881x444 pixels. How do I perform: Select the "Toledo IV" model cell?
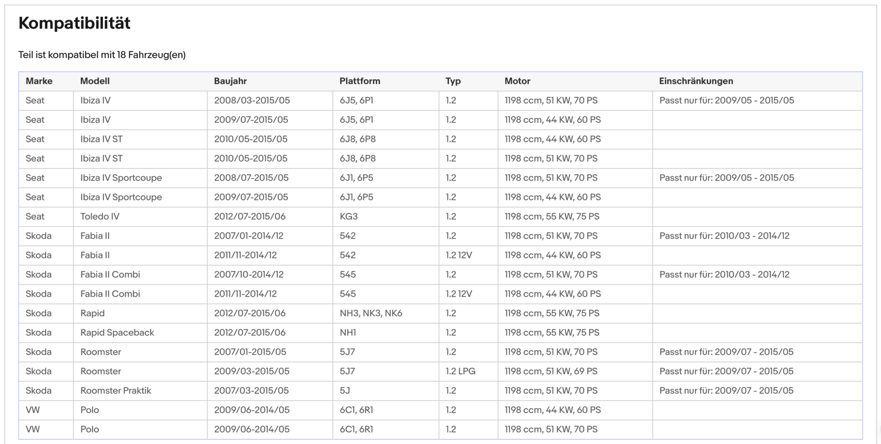point(100,217)
